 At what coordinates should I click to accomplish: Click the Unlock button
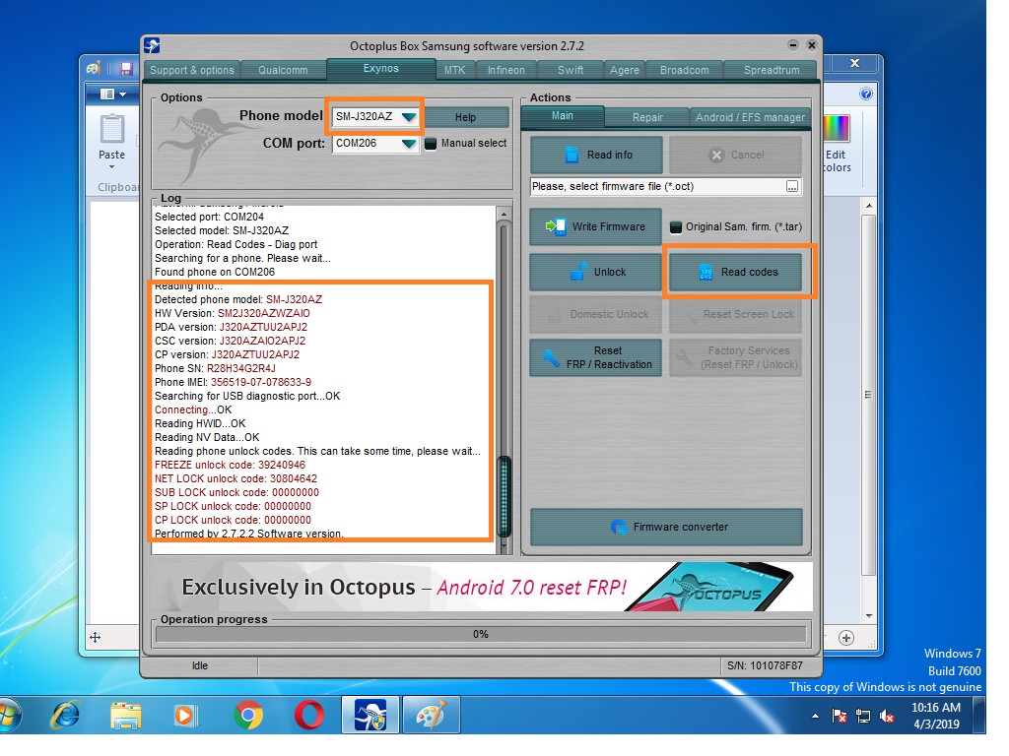coord(595,273)
